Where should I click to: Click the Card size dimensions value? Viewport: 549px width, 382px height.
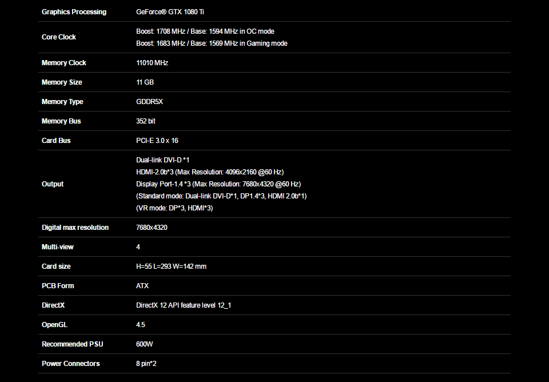coord(171,266)
